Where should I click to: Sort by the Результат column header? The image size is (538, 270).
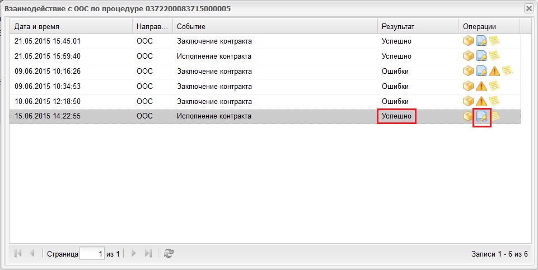pos(418,26)
